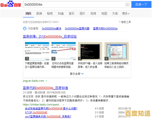This screenshot has height=119, width=152.
Task: Click 4个回答 in first sub-result row
Action: 99,109
